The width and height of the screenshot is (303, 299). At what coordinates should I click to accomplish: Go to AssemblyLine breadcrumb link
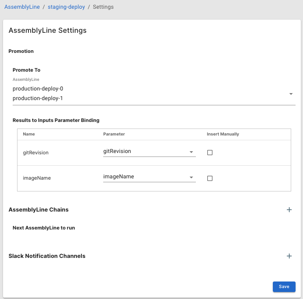[22, 7]
